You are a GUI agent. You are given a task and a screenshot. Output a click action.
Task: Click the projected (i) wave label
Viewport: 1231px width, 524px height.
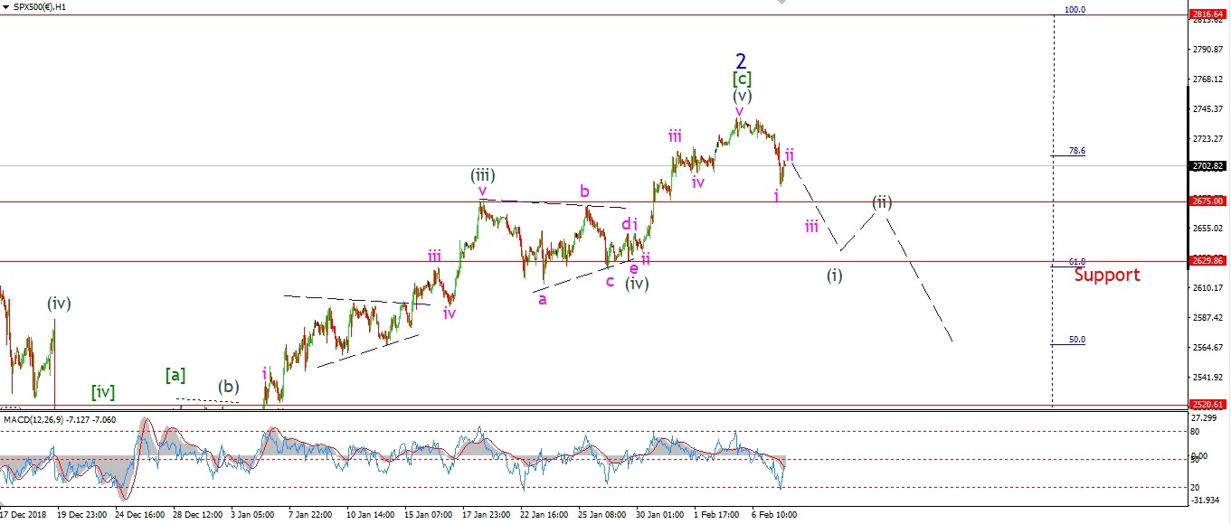pos(834,275)
